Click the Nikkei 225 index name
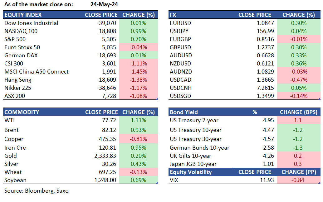Viewport: 323px width, 202px height. [18, 88]
